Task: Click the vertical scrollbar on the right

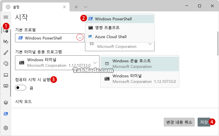Action: pyautogui.click(x=218, y=44)
